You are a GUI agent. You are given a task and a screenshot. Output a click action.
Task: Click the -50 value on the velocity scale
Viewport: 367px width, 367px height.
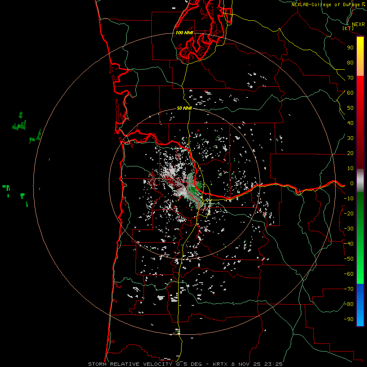tap(349, 259)
